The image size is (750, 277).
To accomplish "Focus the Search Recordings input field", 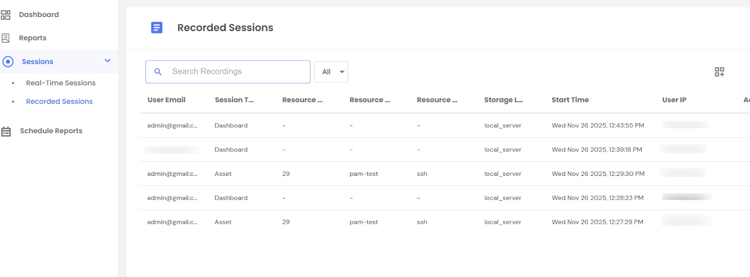I will point(228,72).
